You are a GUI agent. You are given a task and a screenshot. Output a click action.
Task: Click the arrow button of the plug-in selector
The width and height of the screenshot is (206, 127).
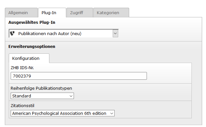tap(115, 33)
